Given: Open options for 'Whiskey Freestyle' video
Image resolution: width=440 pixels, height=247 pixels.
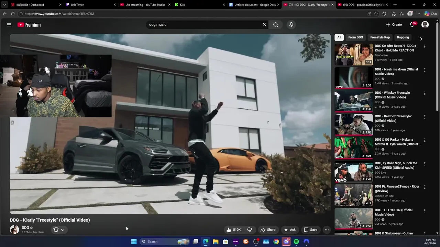Looking at the screenshot, I should (x=425, y=93).
